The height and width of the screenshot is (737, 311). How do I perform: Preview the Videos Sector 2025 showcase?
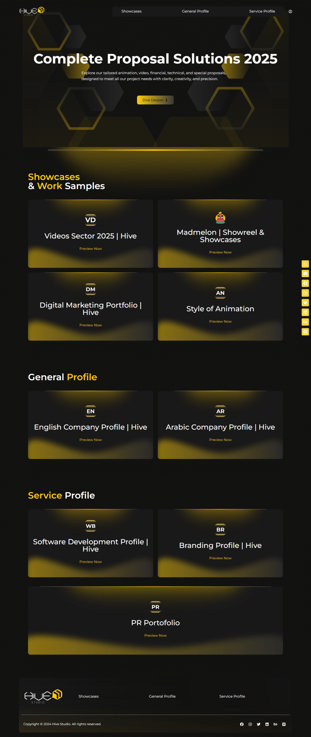point(90,249)
